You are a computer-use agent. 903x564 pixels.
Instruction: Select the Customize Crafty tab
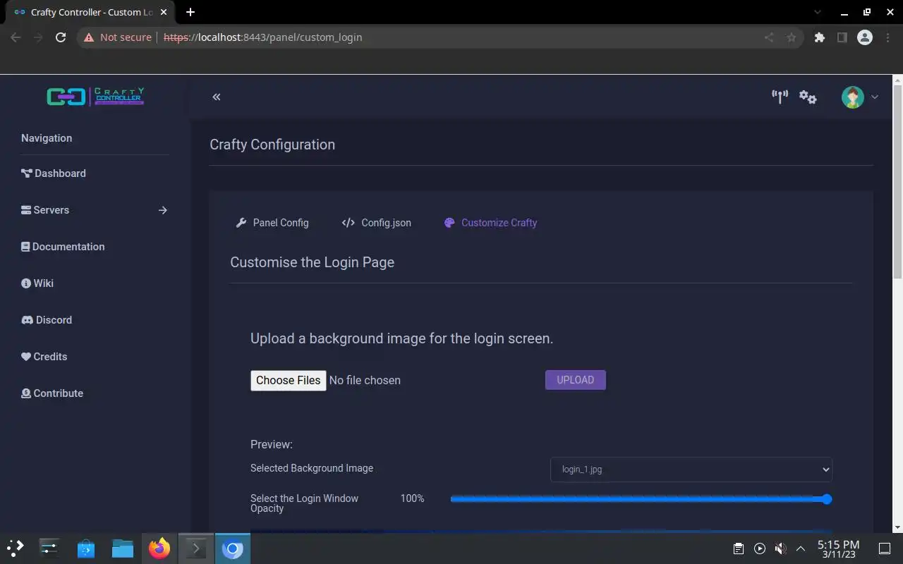pos(490,223)
